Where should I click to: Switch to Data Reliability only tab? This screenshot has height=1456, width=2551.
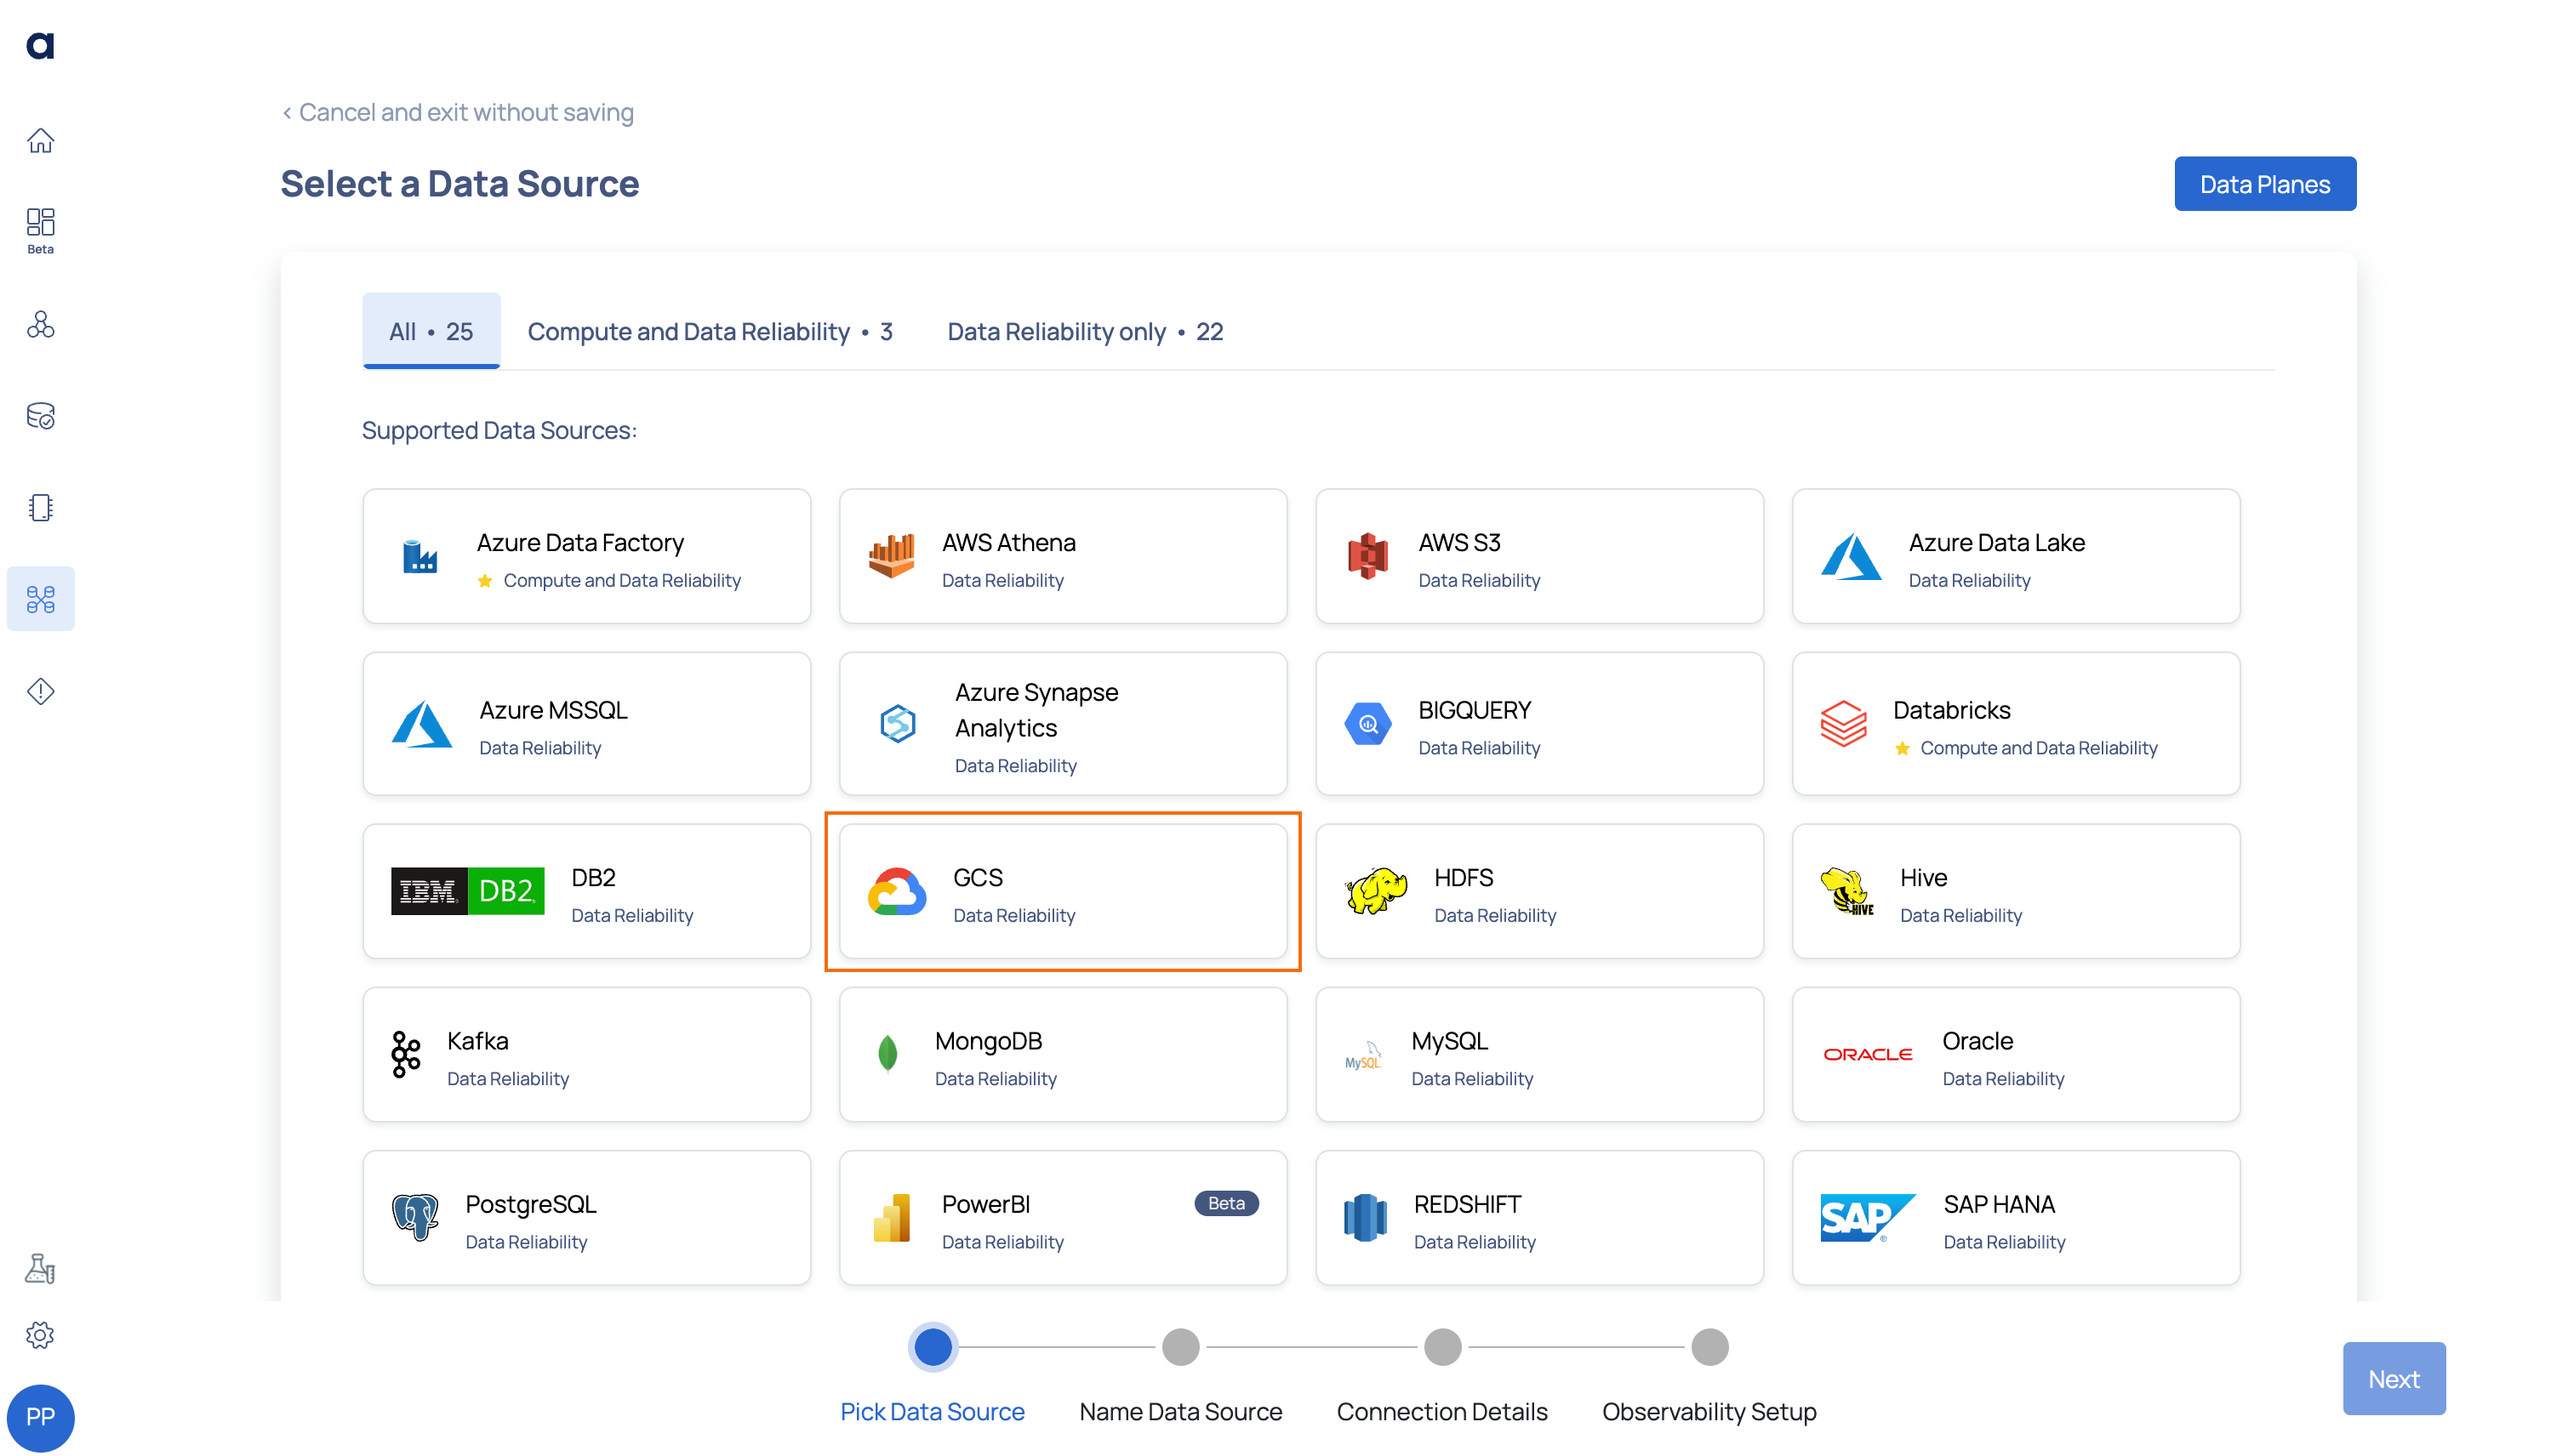pos(1086,331)
